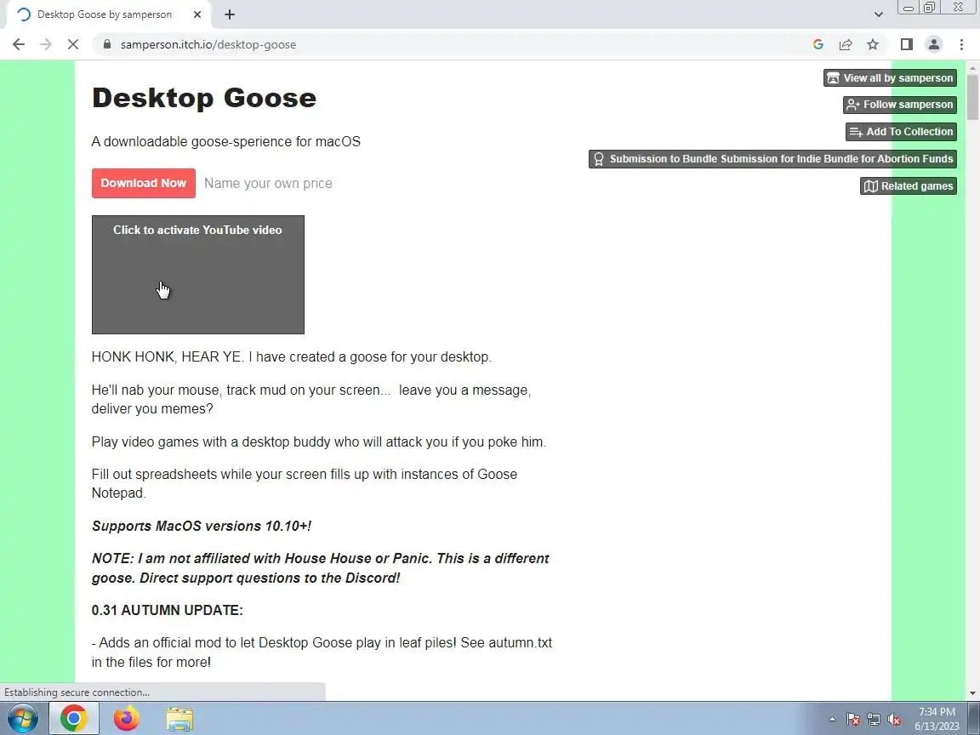Open Related games button
This screenshot has height=735, width=980.
pos(909,185)
